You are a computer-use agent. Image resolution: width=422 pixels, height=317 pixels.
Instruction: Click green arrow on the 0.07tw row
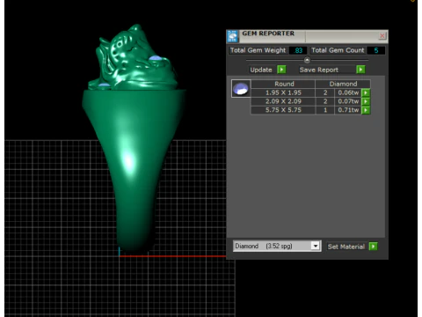pyautogui.click(x=366, y=101)
